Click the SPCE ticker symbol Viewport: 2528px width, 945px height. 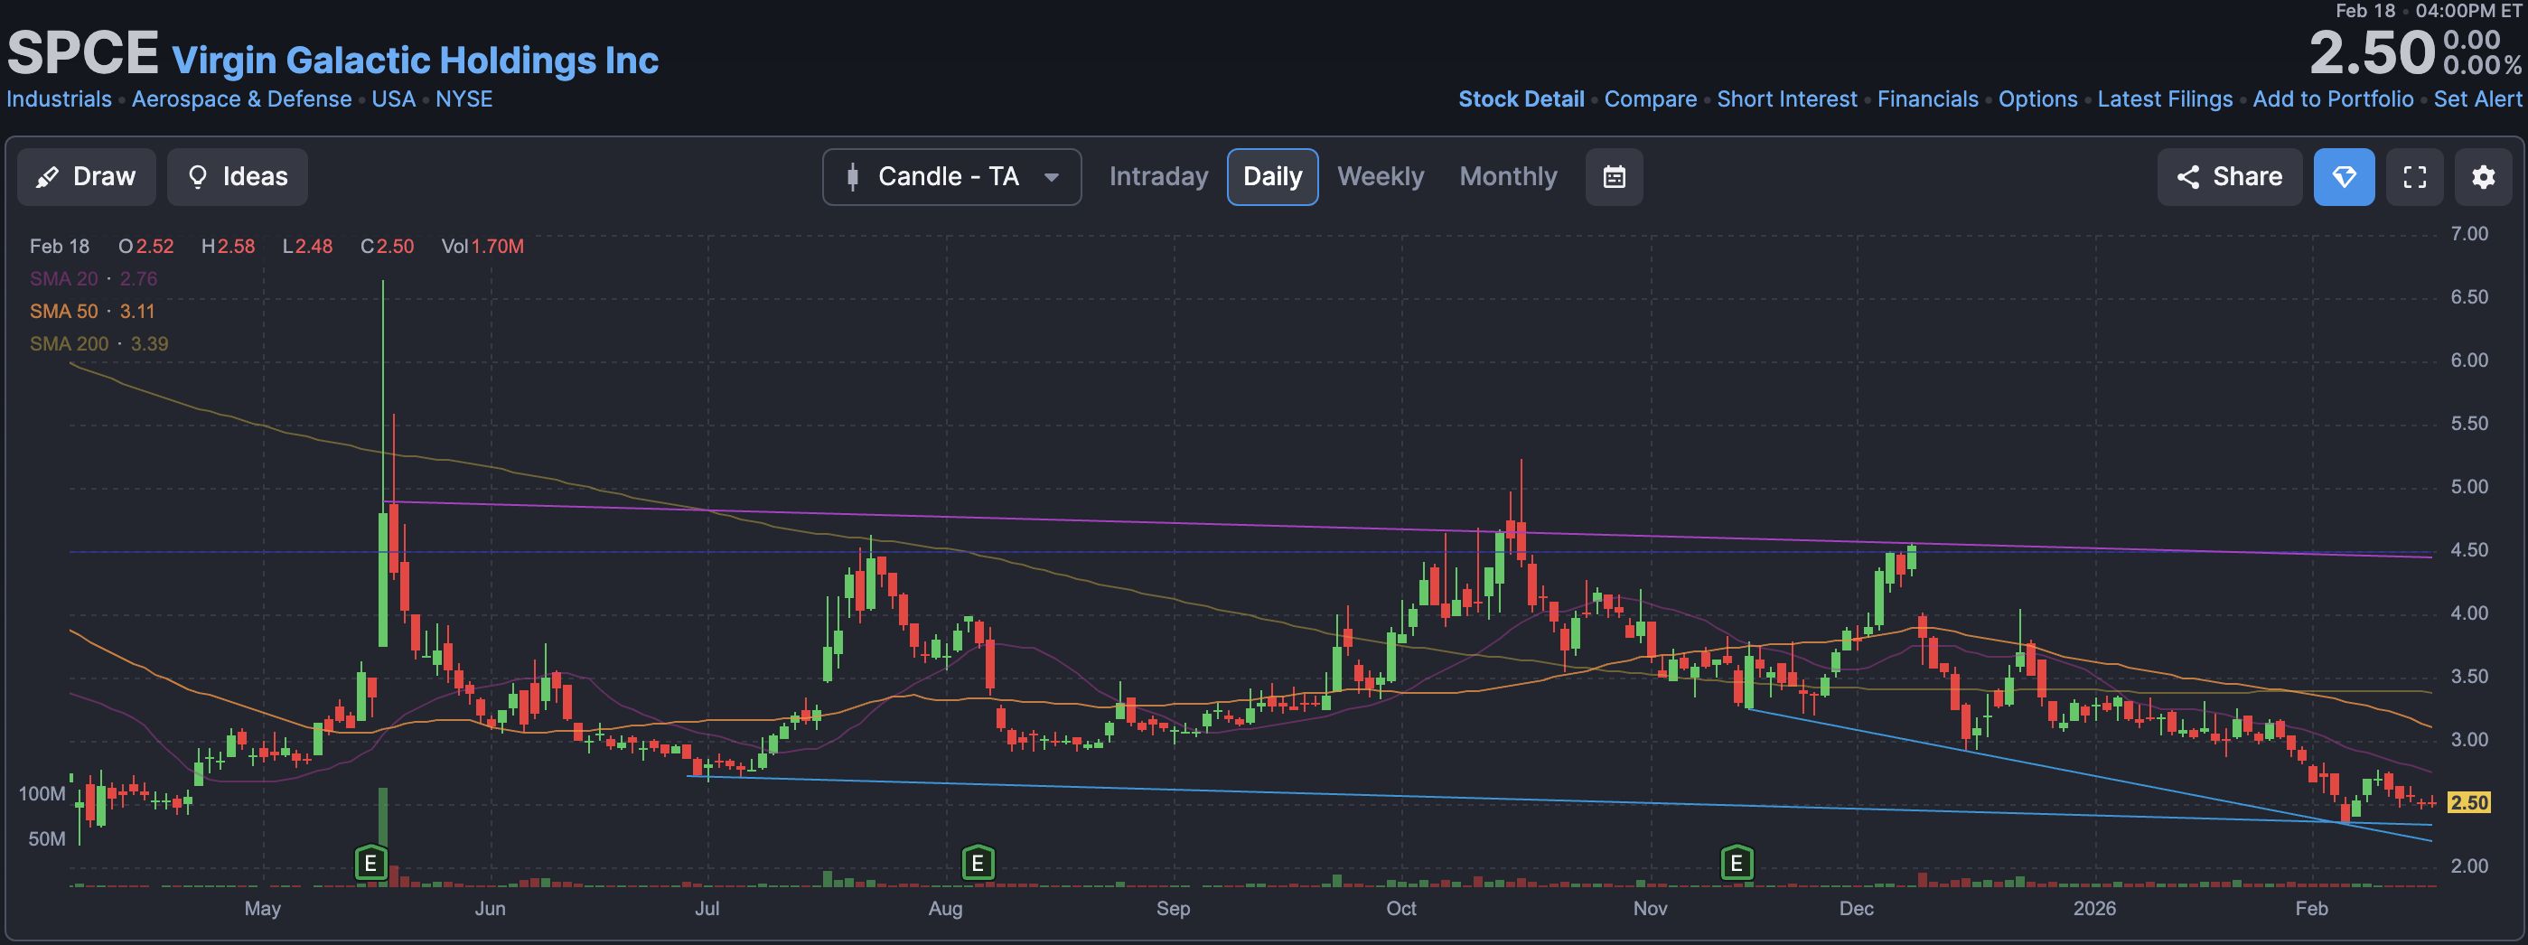point(82,52)
